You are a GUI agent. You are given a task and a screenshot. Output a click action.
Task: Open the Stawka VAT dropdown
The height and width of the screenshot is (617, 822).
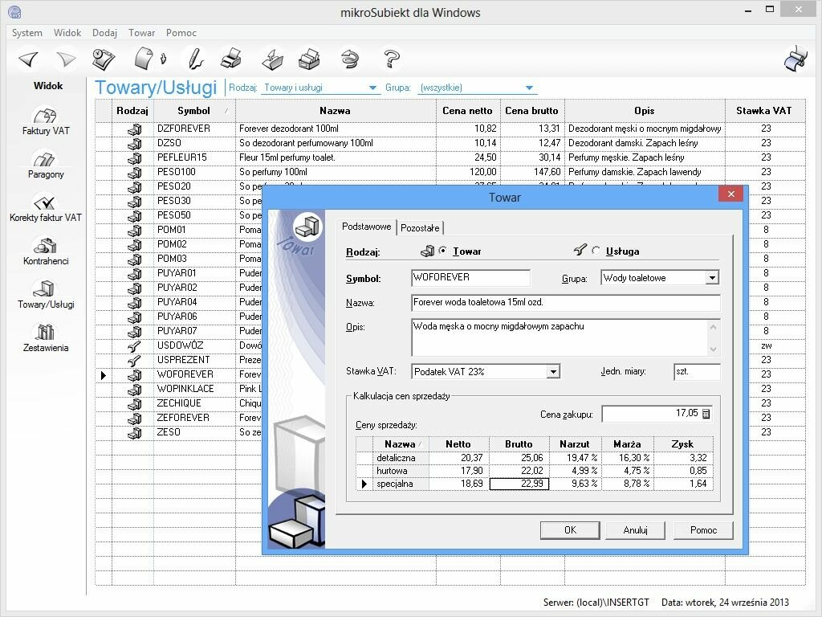click(555, 371)
